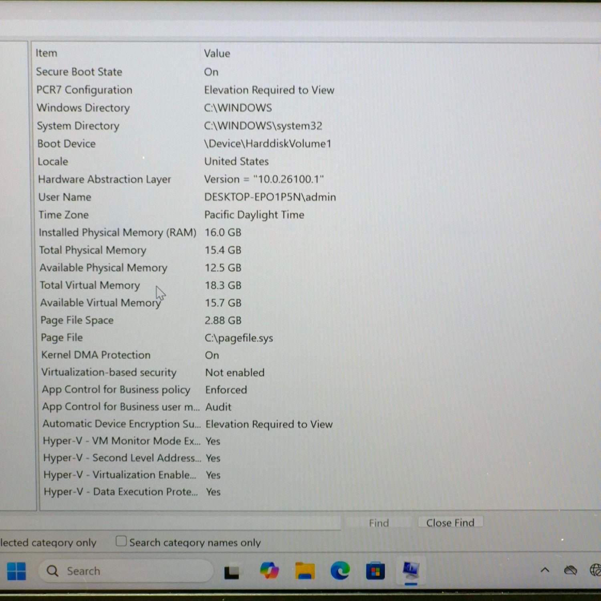Open Microsoft Store from the taskbar
The height and width of the screenshot is (601, 601).
[375, 571]
